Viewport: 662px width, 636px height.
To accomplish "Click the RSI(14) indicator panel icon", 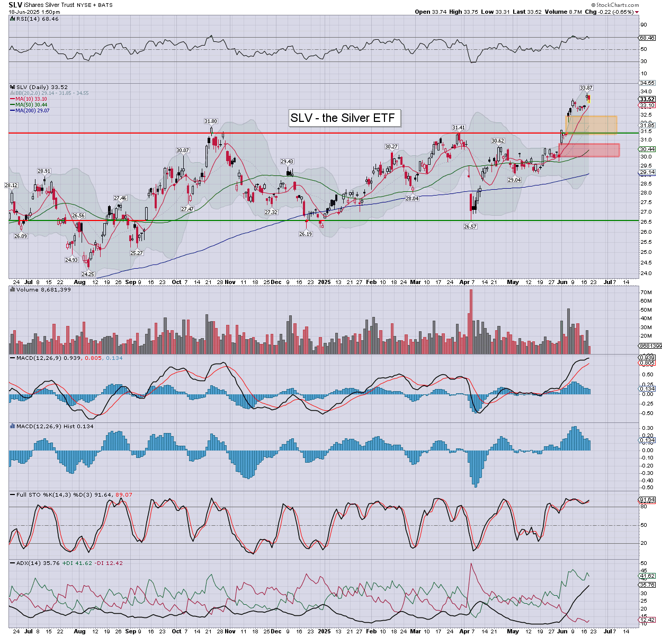I will coord(13,19).
